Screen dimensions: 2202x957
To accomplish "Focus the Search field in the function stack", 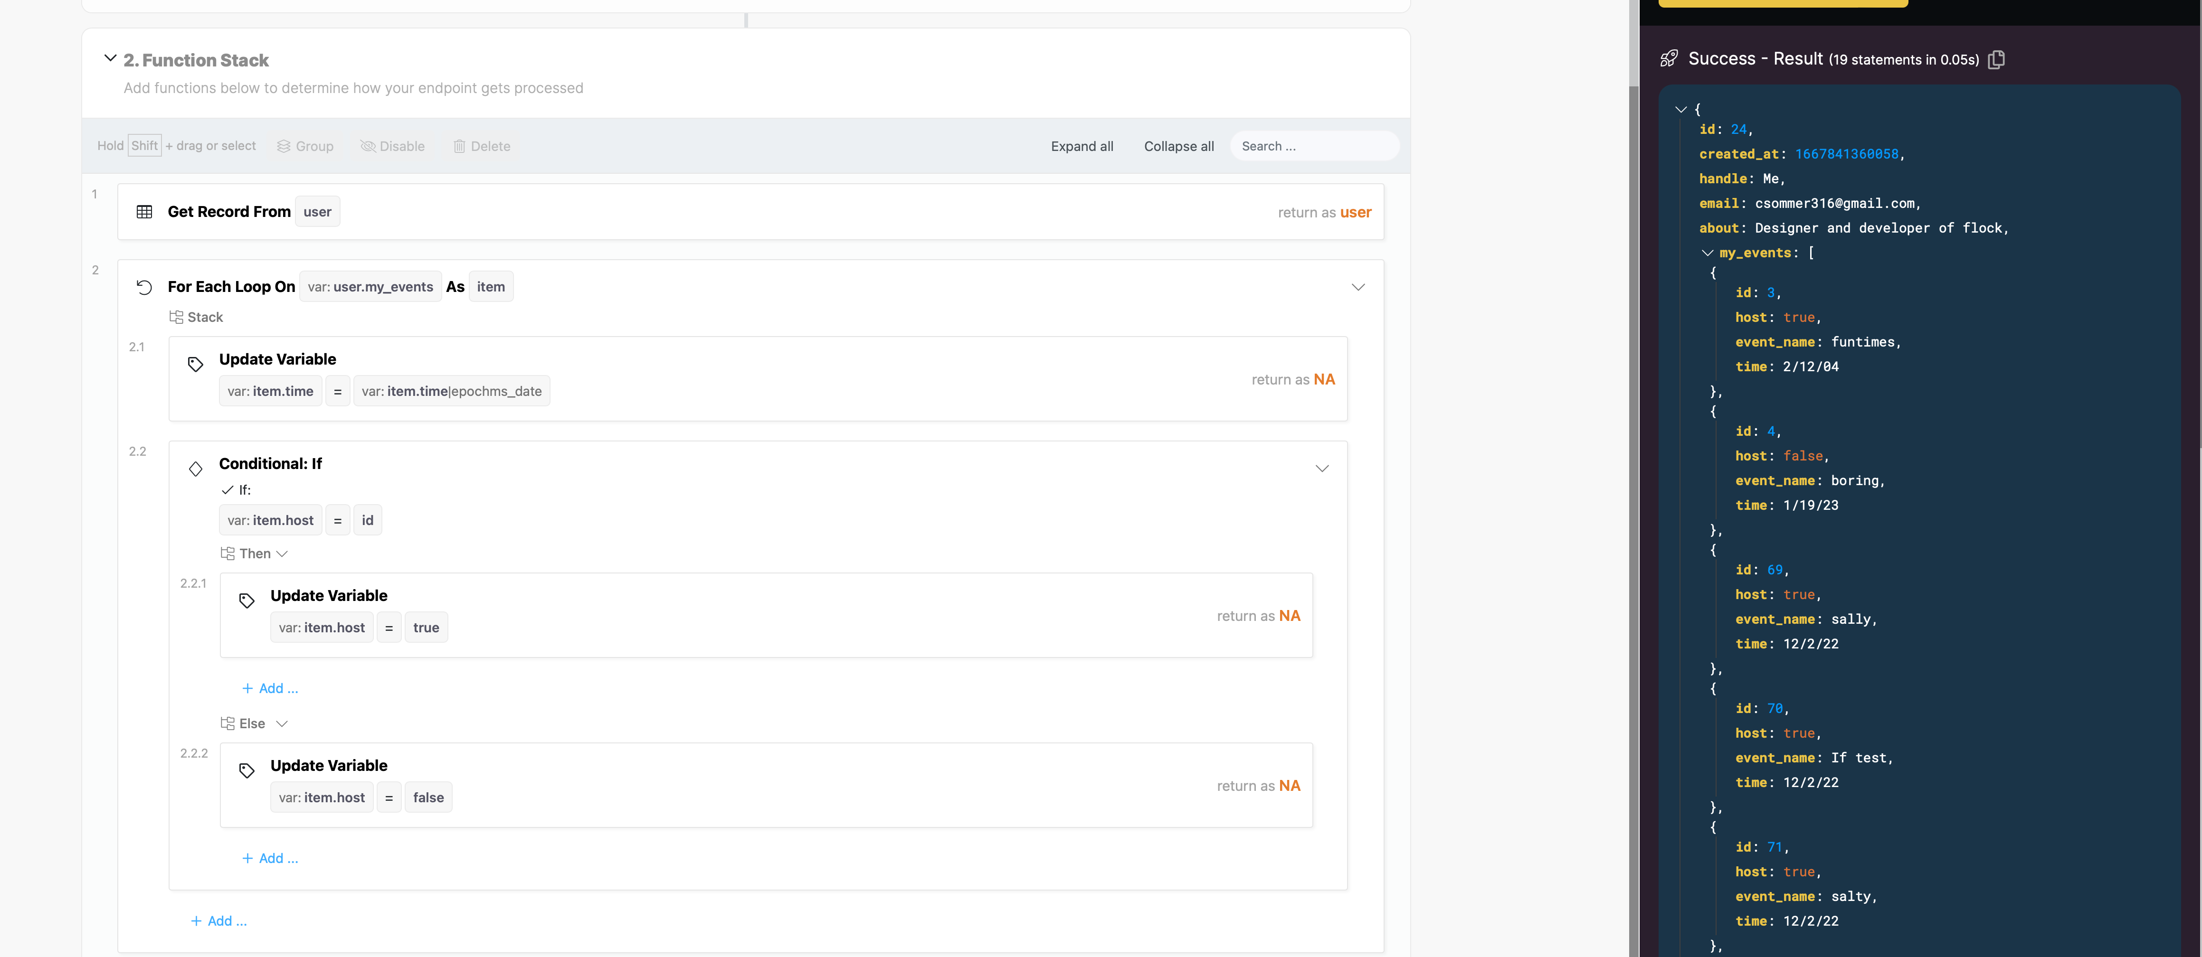I will 1315,146.
